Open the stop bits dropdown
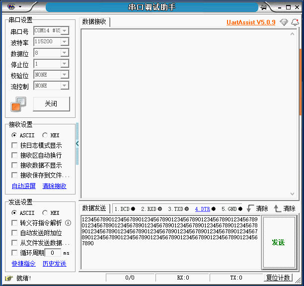This screenshot has height=286, width=304. click(65, 64)
